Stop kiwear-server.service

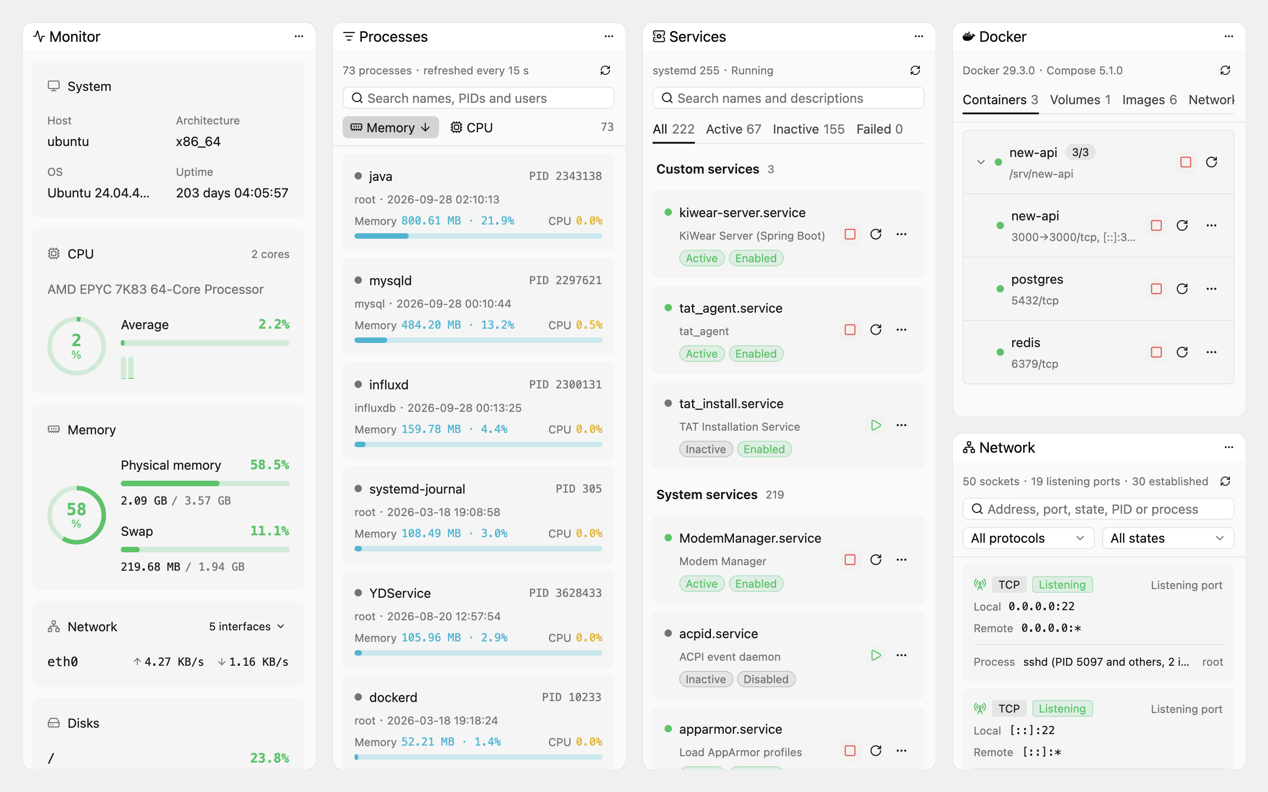click(850, 234)
